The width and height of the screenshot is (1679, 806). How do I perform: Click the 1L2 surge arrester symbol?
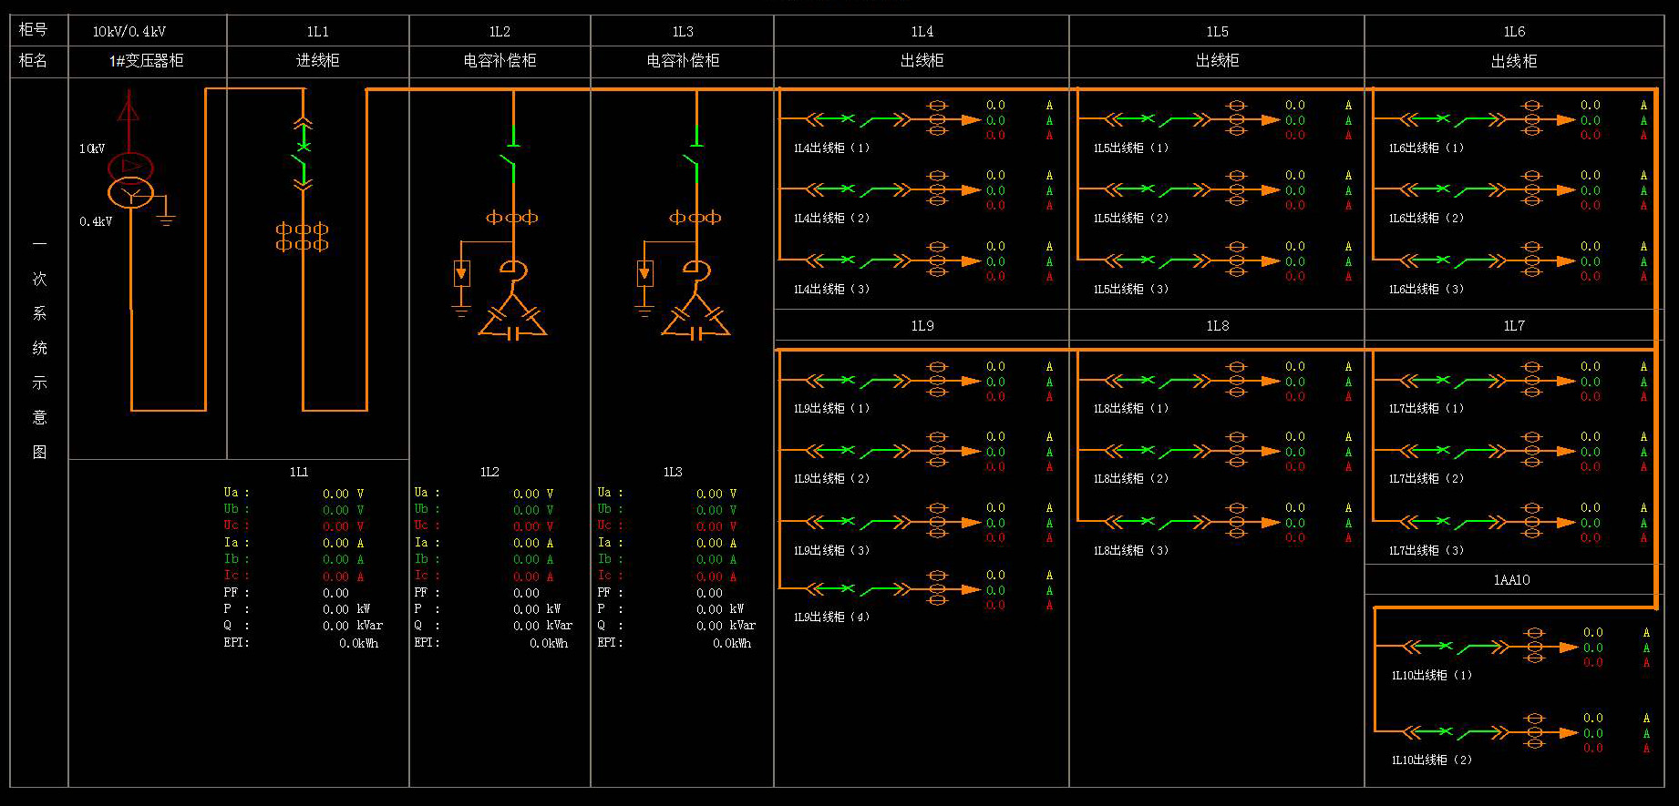tap(462, 273)
